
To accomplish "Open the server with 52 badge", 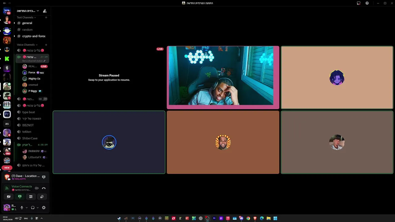I will (7, 11).
